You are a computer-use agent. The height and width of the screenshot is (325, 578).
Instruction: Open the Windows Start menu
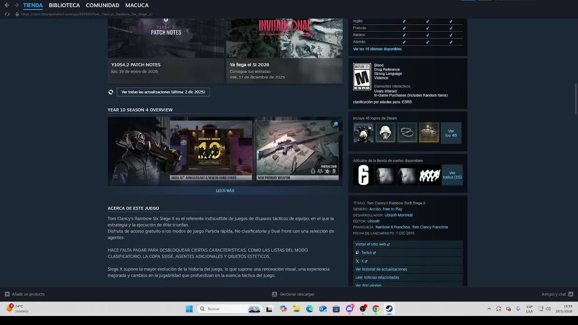click(x=189, y=309)
